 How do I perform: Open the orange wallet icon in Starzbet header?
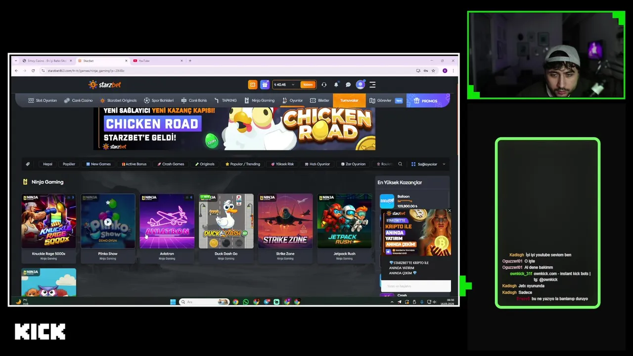click(253, 85)
